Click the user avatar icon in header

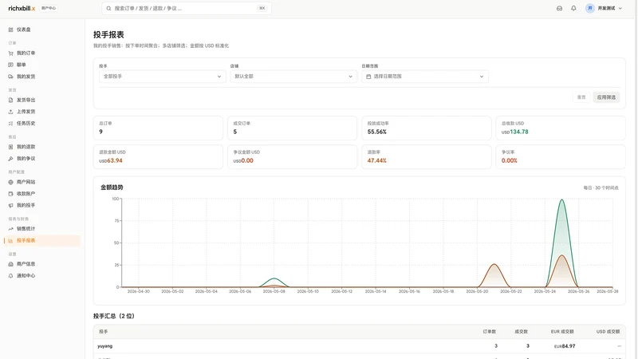(589, 8)
